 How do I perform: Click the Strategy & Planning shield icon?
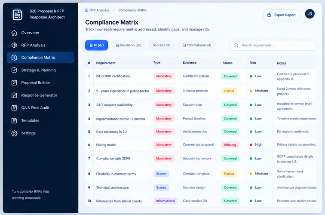pyautogui.click(x=14, y=70)
